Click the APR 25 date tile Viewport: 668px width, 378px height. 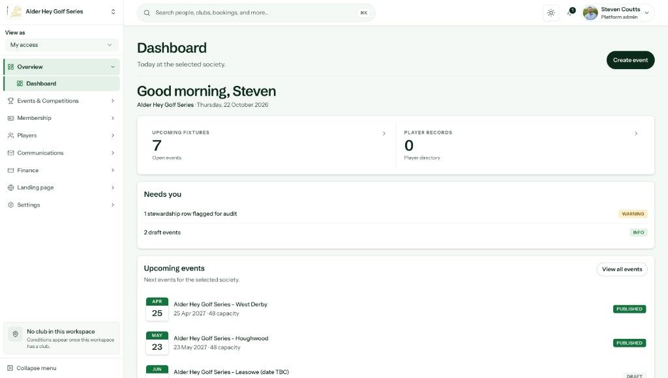pyautogui.click(x=157, y=309)
